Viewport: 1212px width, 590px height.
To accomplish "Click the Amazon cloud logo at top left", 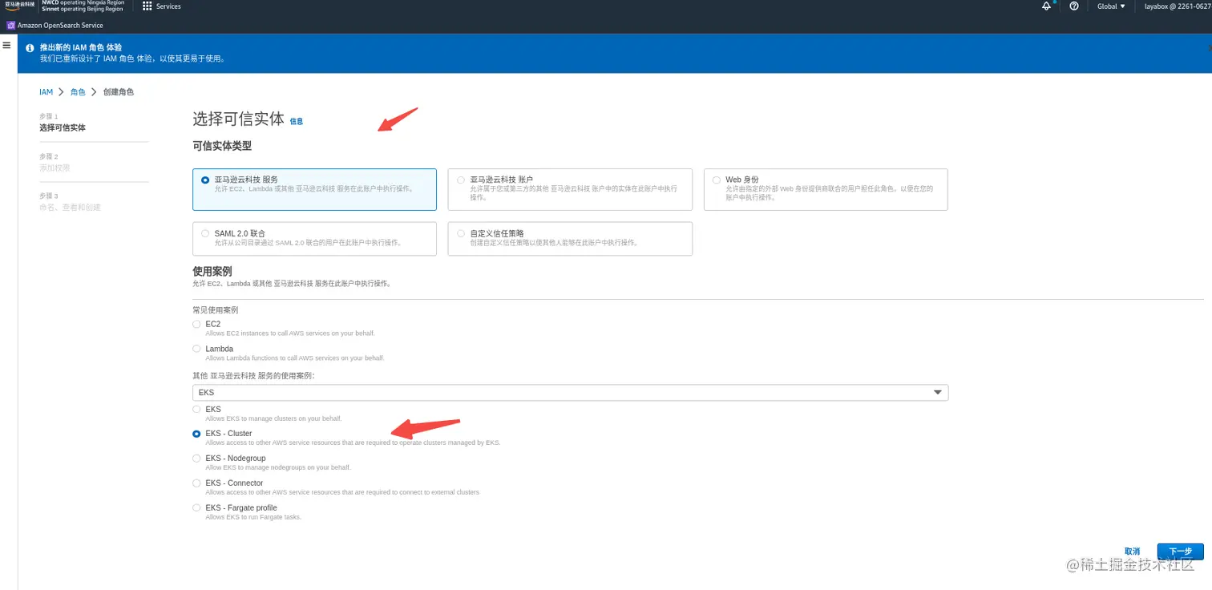I will 19,5.
